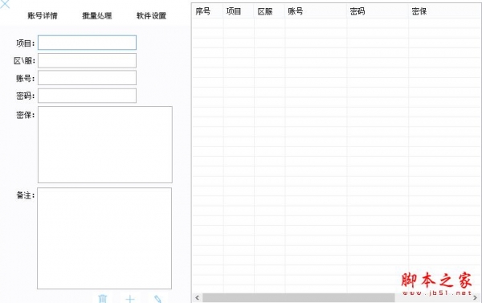Open the 软件设置 tab
The image size is (482, 303).
point(151,16)
